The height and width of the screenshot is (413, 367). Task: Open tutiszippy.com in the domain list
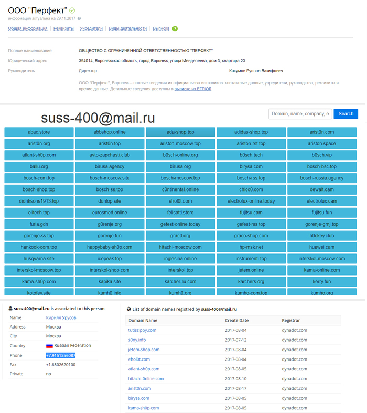(x=142, y=330)
